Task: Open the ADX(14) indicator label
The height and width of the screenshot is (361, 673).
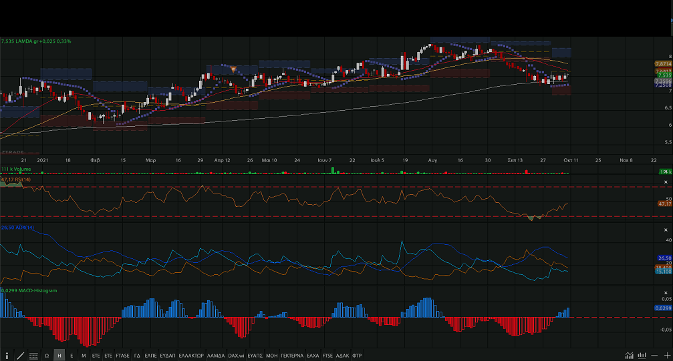Action: pos(18,228)
